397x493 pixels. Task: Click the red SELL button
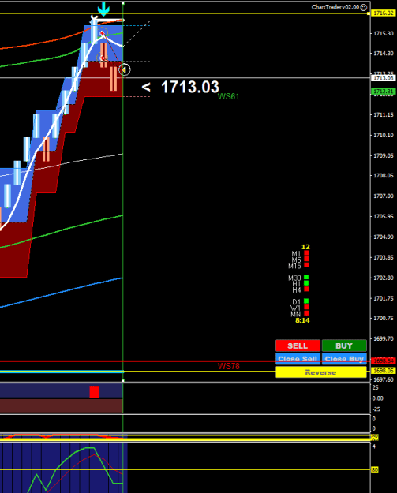[x=298, y=345]
